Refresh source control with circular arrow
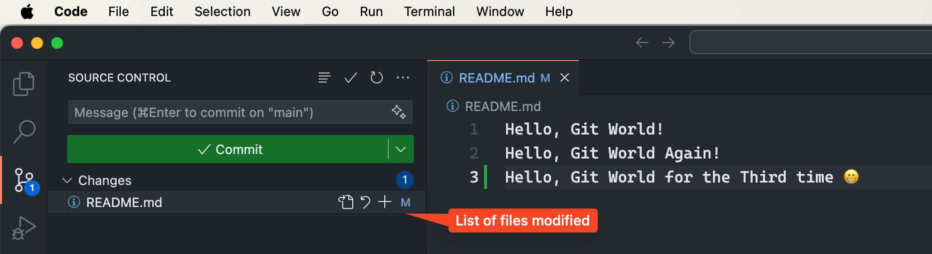The image size is (932, 254). pos(376,77)
